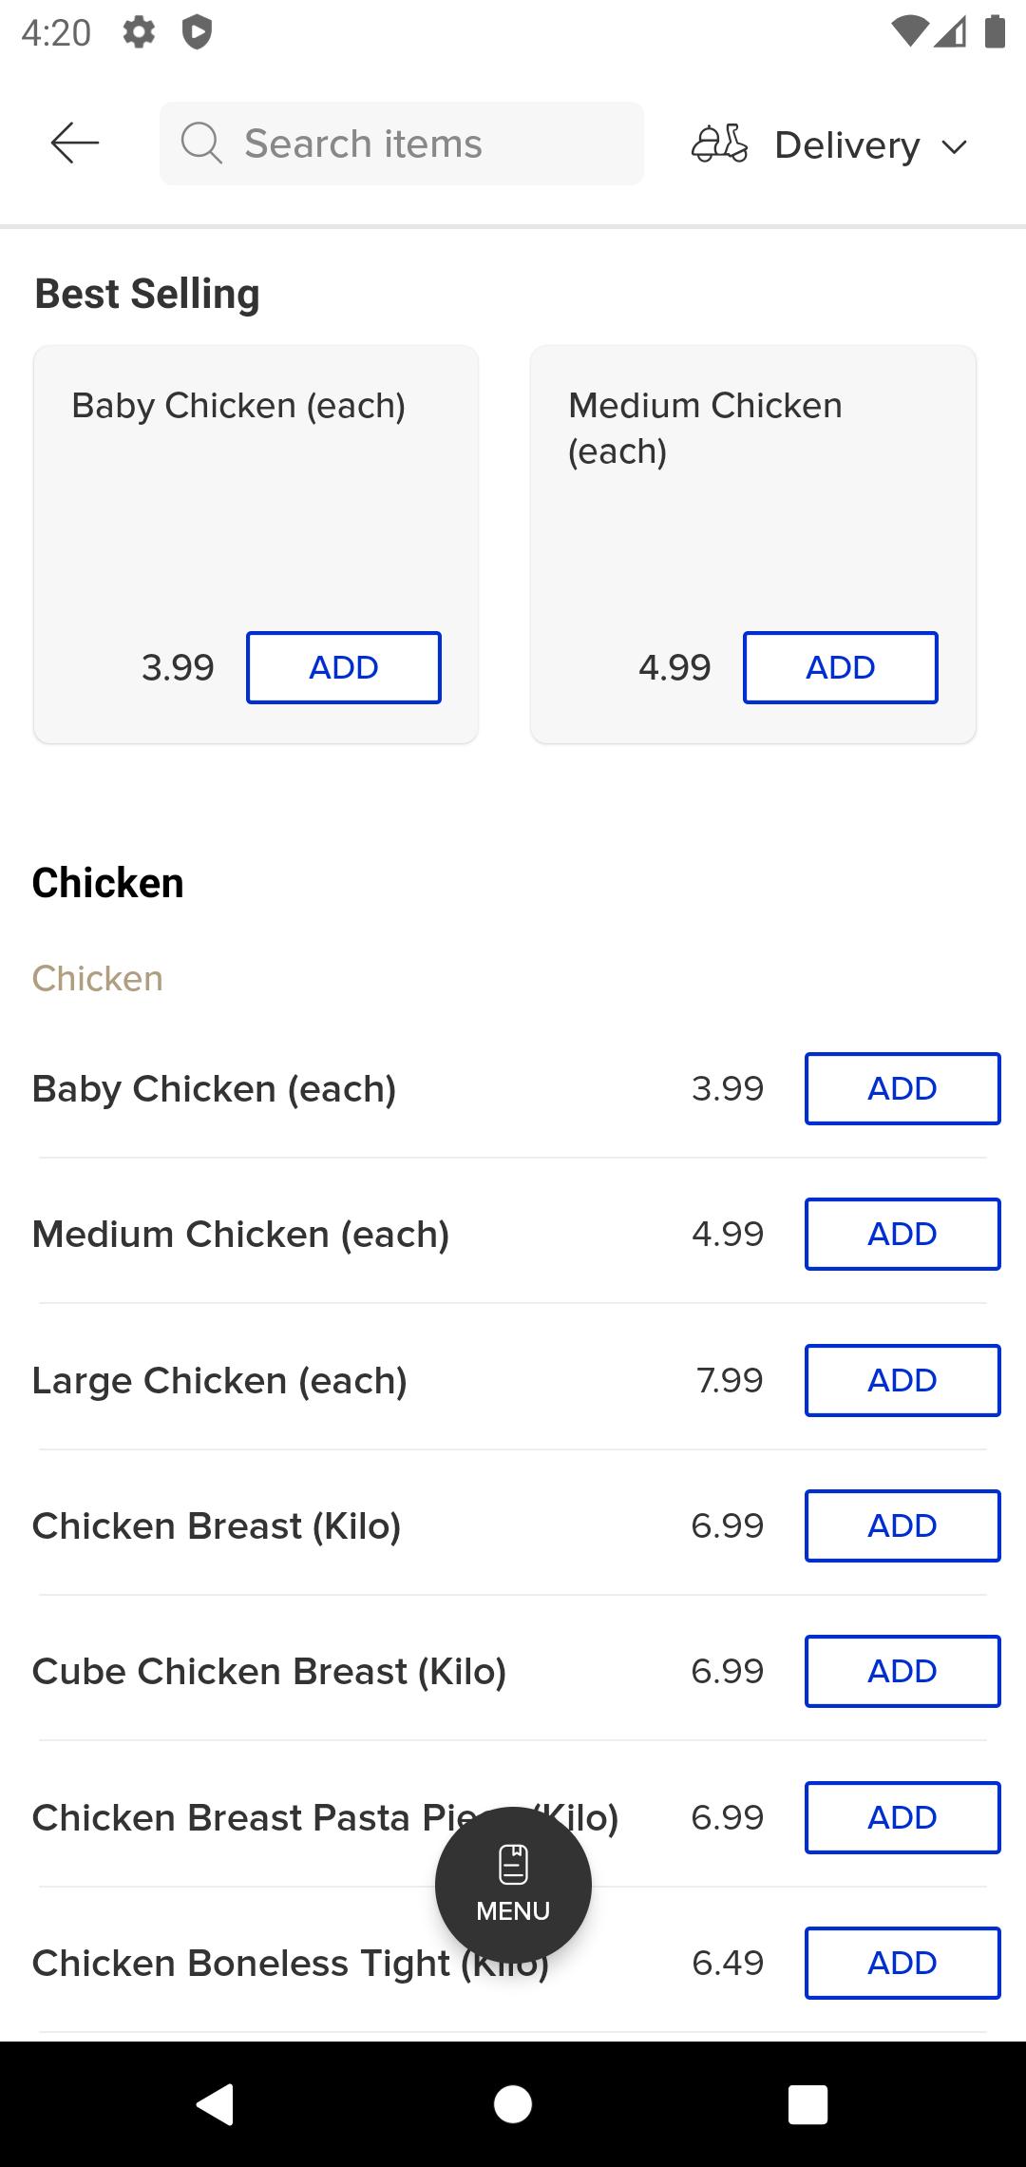Tap the back arrow icon

tap(75, 144)
